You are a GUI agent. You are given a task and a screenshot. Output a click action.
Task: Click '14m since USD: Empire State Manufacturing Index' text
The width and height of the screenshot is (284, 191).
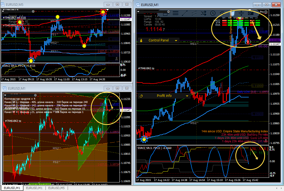[235, 131]
